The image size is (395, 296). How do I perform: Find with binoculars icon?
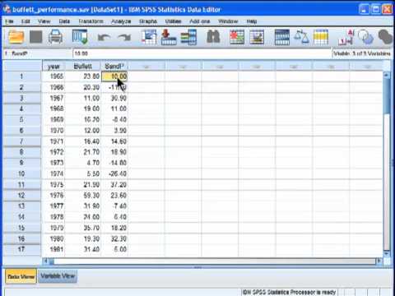coord(213,37)
